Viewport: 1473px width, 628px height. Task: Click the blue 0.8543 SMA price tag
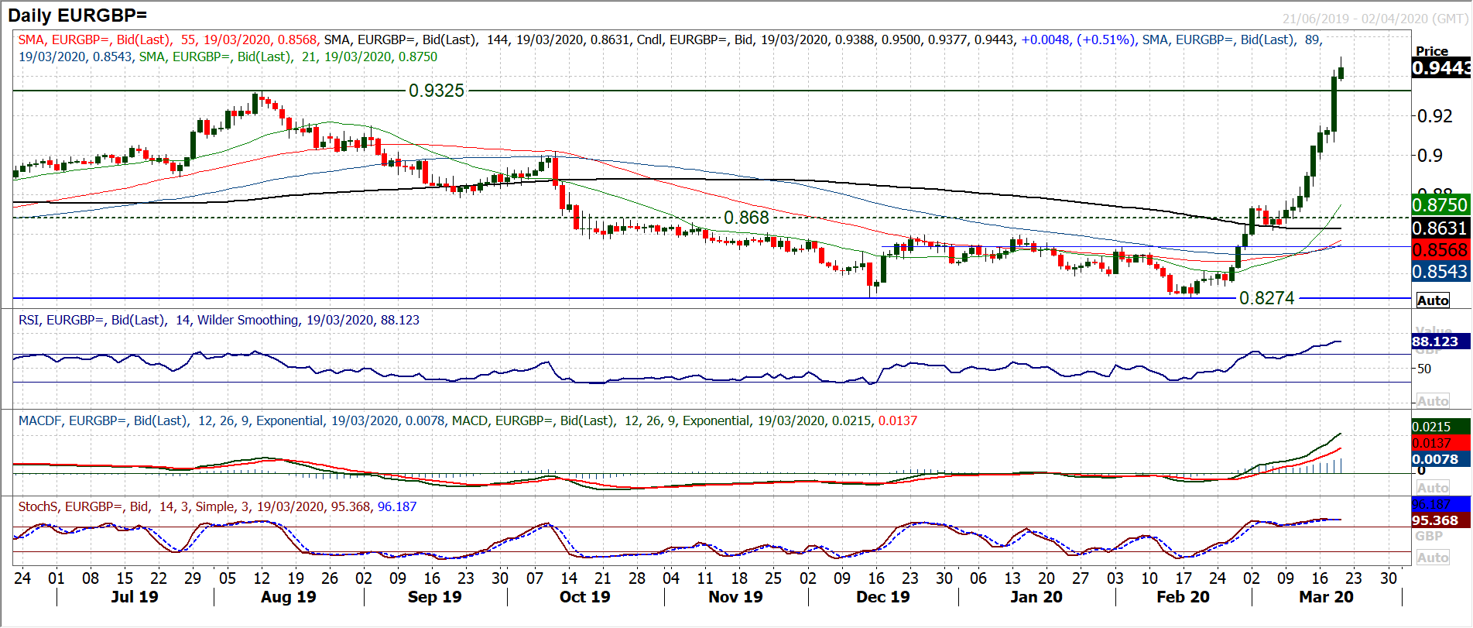[x=1440, y=272]
